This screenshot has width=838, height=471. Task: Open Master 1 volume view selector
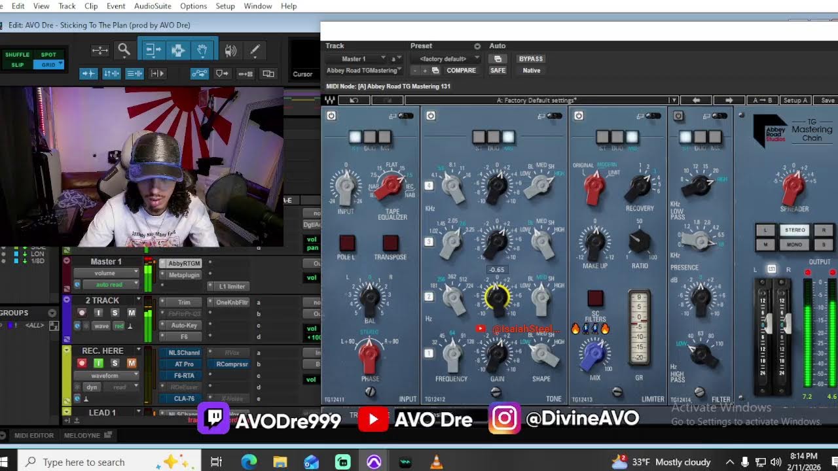pyautogui.click(x=107, y=273)
